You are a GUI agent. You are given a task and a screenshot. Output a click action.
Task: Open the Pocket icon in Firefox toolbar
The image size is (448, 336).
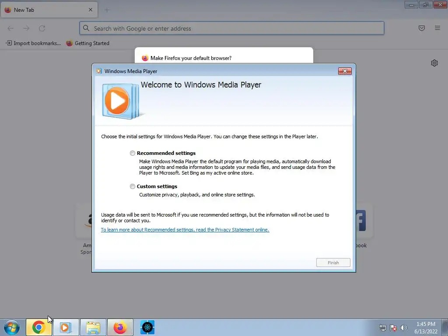(422, 28)
